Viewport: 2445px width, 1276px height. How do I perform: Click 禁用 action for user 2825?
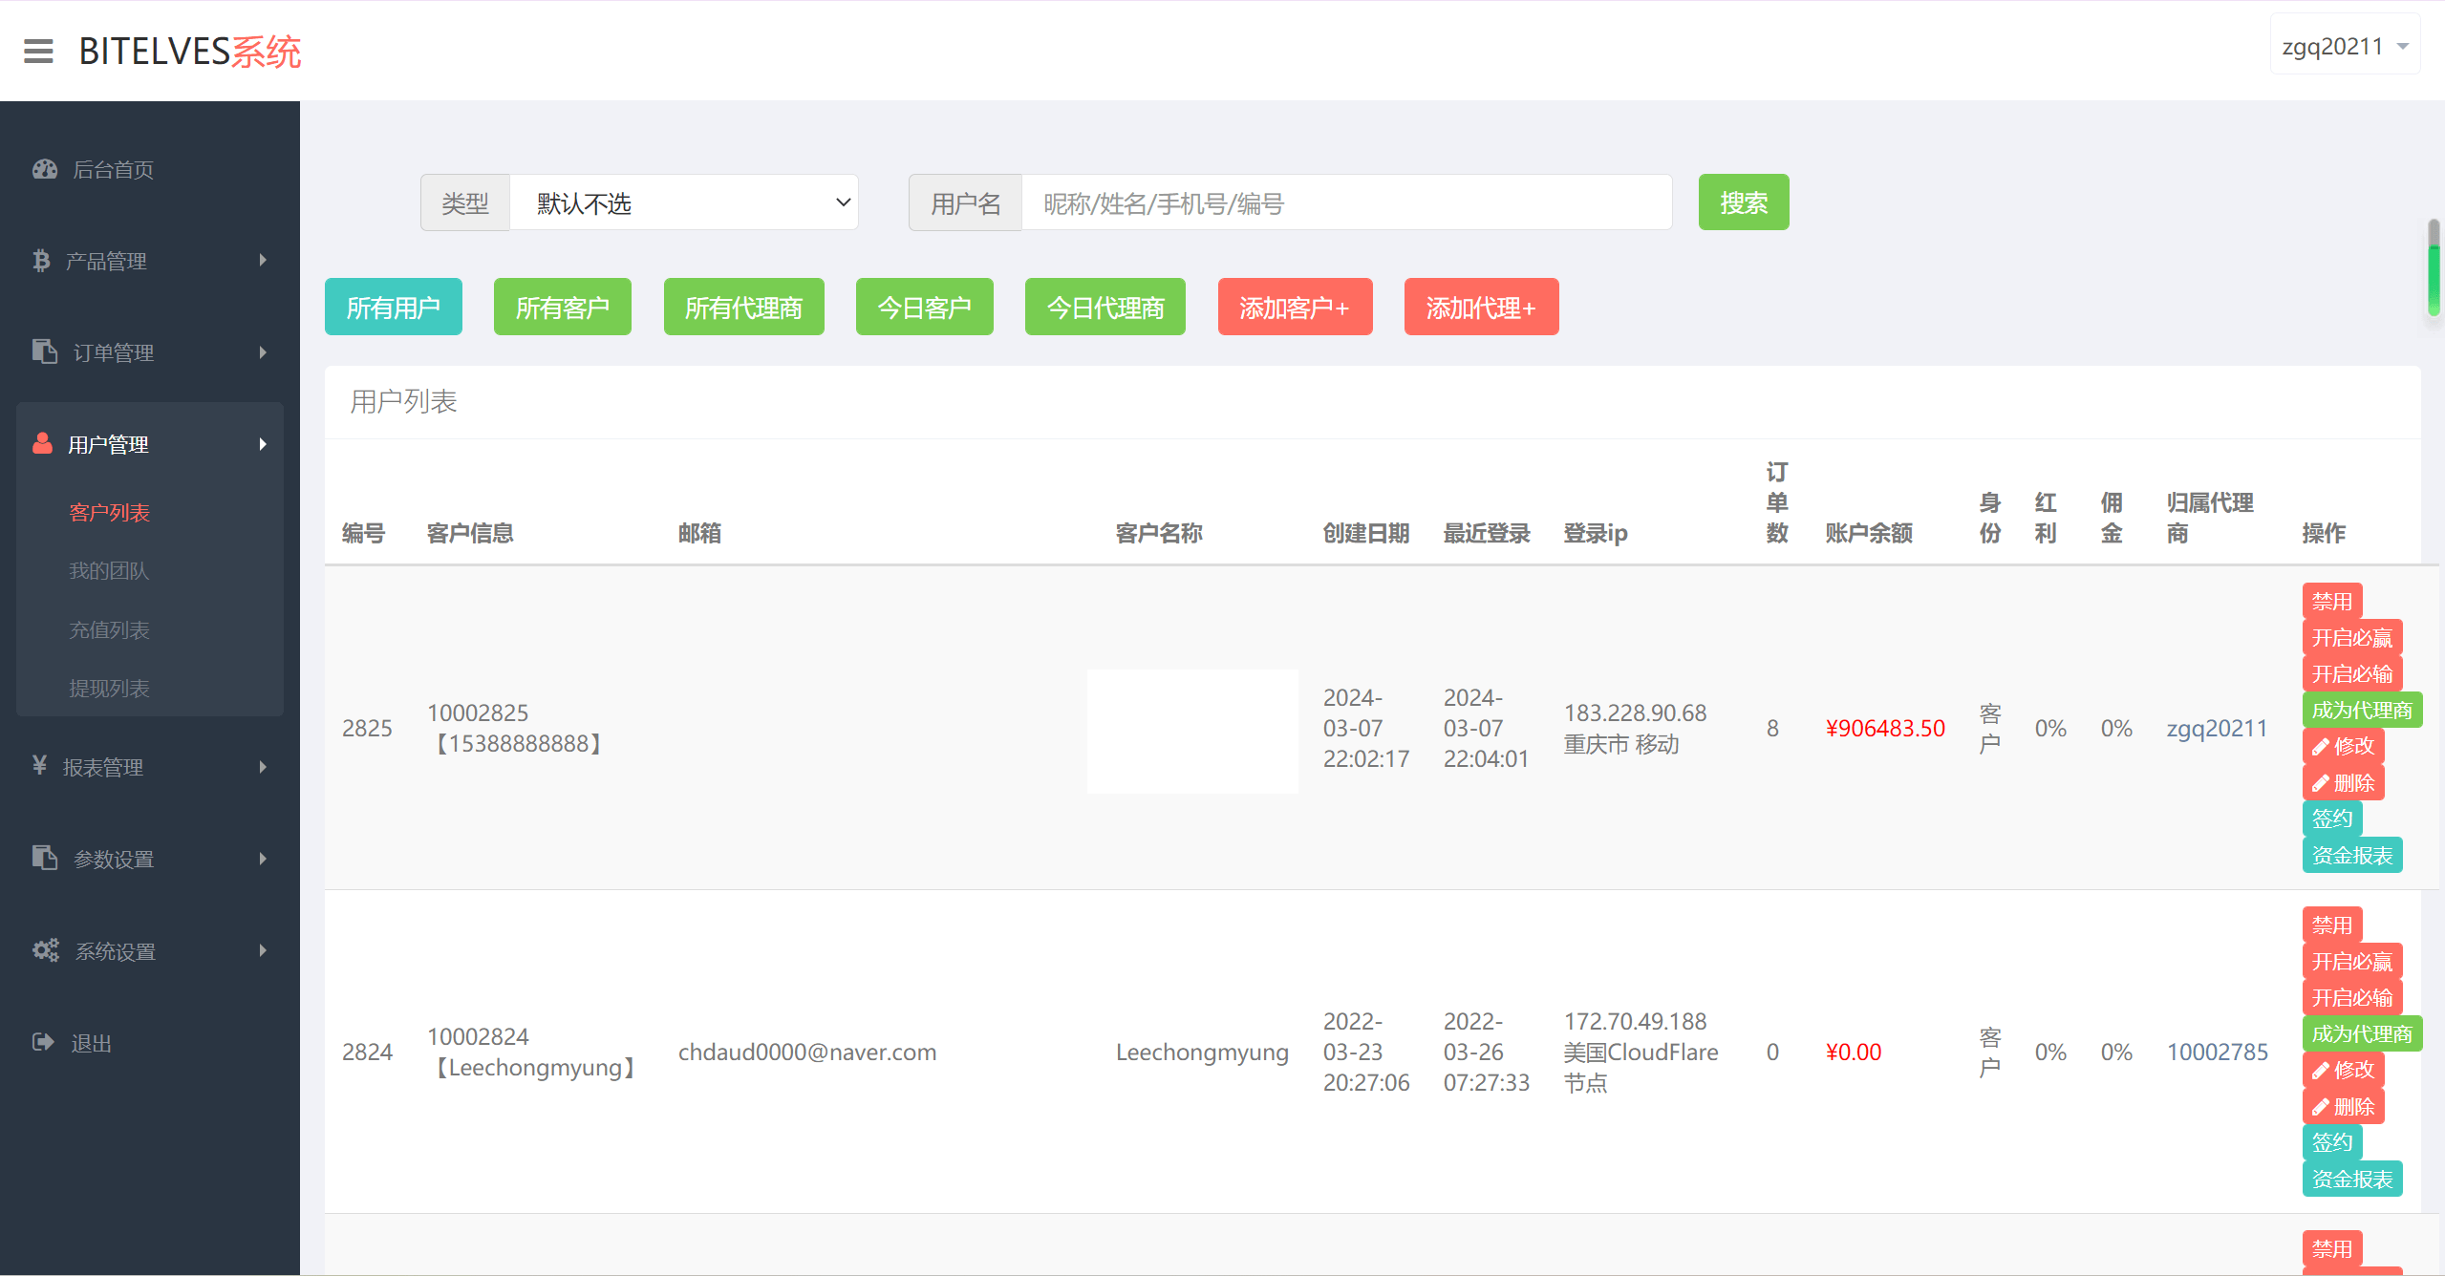[x=2328, y=602]
